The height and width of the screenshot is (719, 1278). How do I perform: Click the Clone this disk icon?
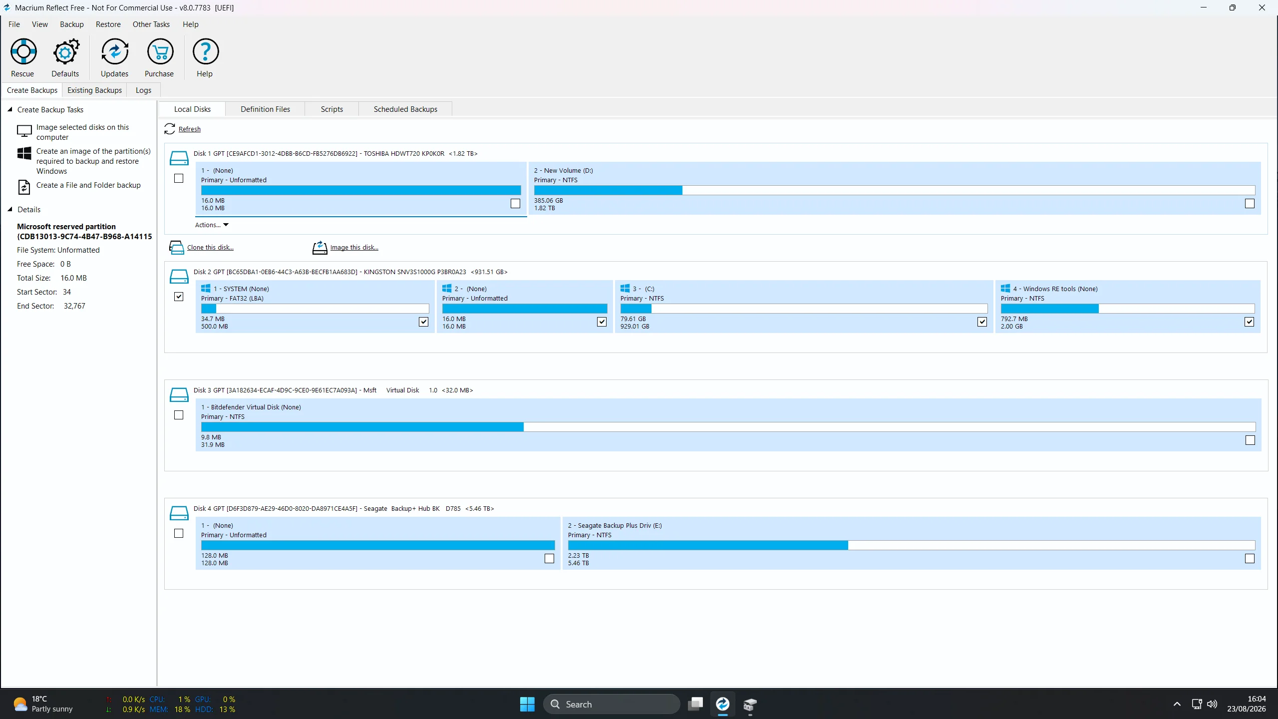click(x=177, y=247)
